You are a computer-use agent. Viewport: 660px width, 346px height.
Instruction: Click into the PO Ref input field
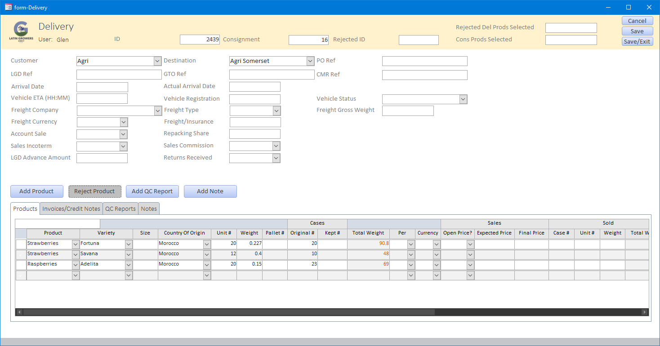[x=424, y=61]
